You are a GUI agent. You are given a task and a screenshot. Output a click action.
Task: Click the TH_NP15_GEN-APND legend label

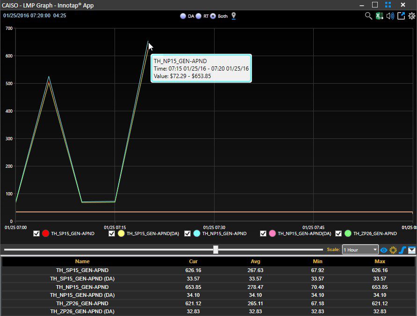pyautogui.click(x=224, y=234)
